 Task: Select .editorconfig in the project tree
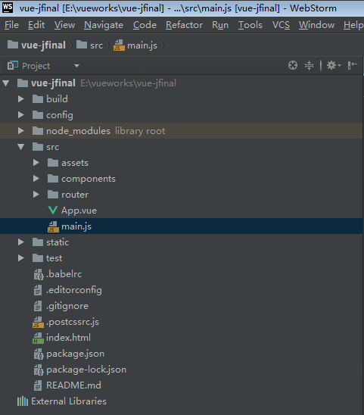tap(74, 290)
